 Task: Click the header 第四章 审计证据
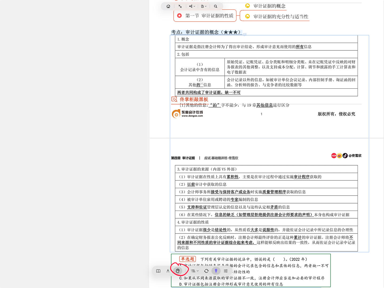(x=183, y=158)
